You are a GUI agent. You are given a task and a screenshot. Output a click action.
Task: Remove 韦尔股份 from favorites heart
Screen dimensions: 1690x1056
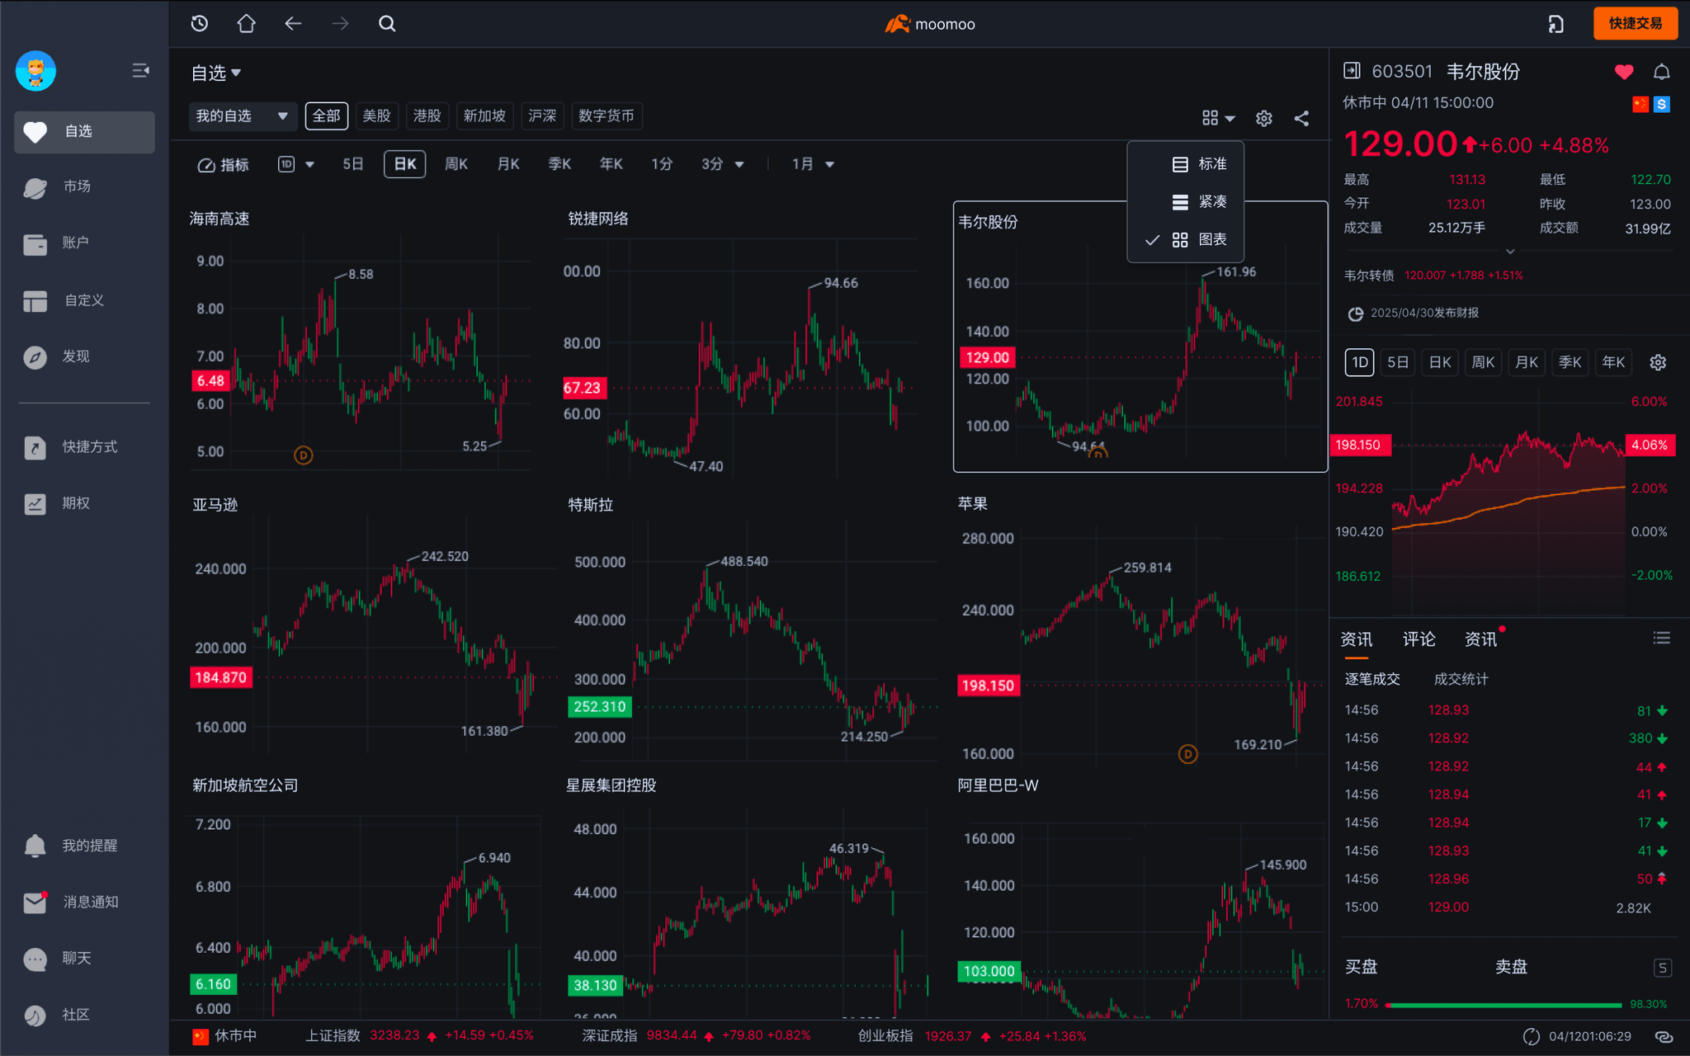coord(1623,72)
